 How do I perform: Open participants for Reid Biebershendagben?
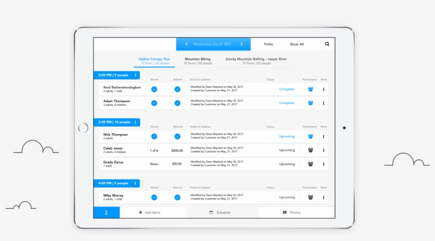(x=310, y=89)
